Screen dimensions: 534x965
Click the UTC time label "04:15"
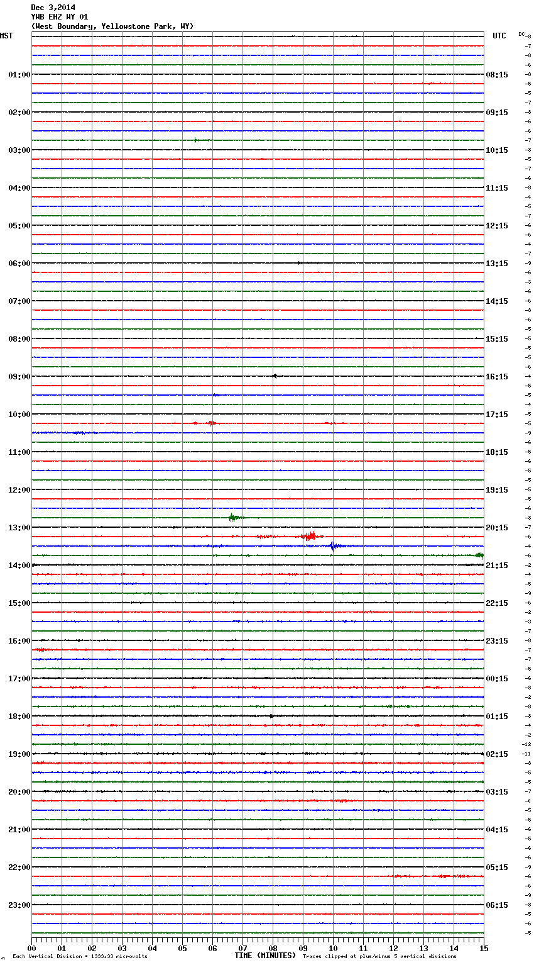tap(497, 830)
